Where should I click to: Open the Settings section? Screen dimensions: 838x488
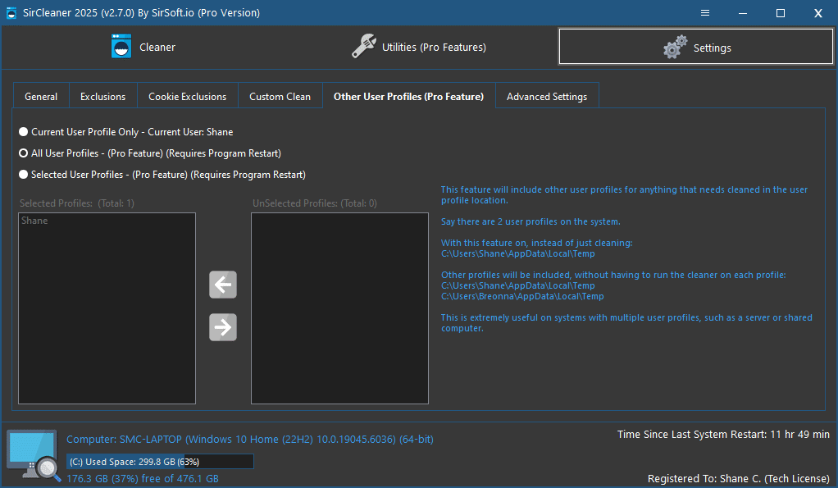[x=696, y=47]
